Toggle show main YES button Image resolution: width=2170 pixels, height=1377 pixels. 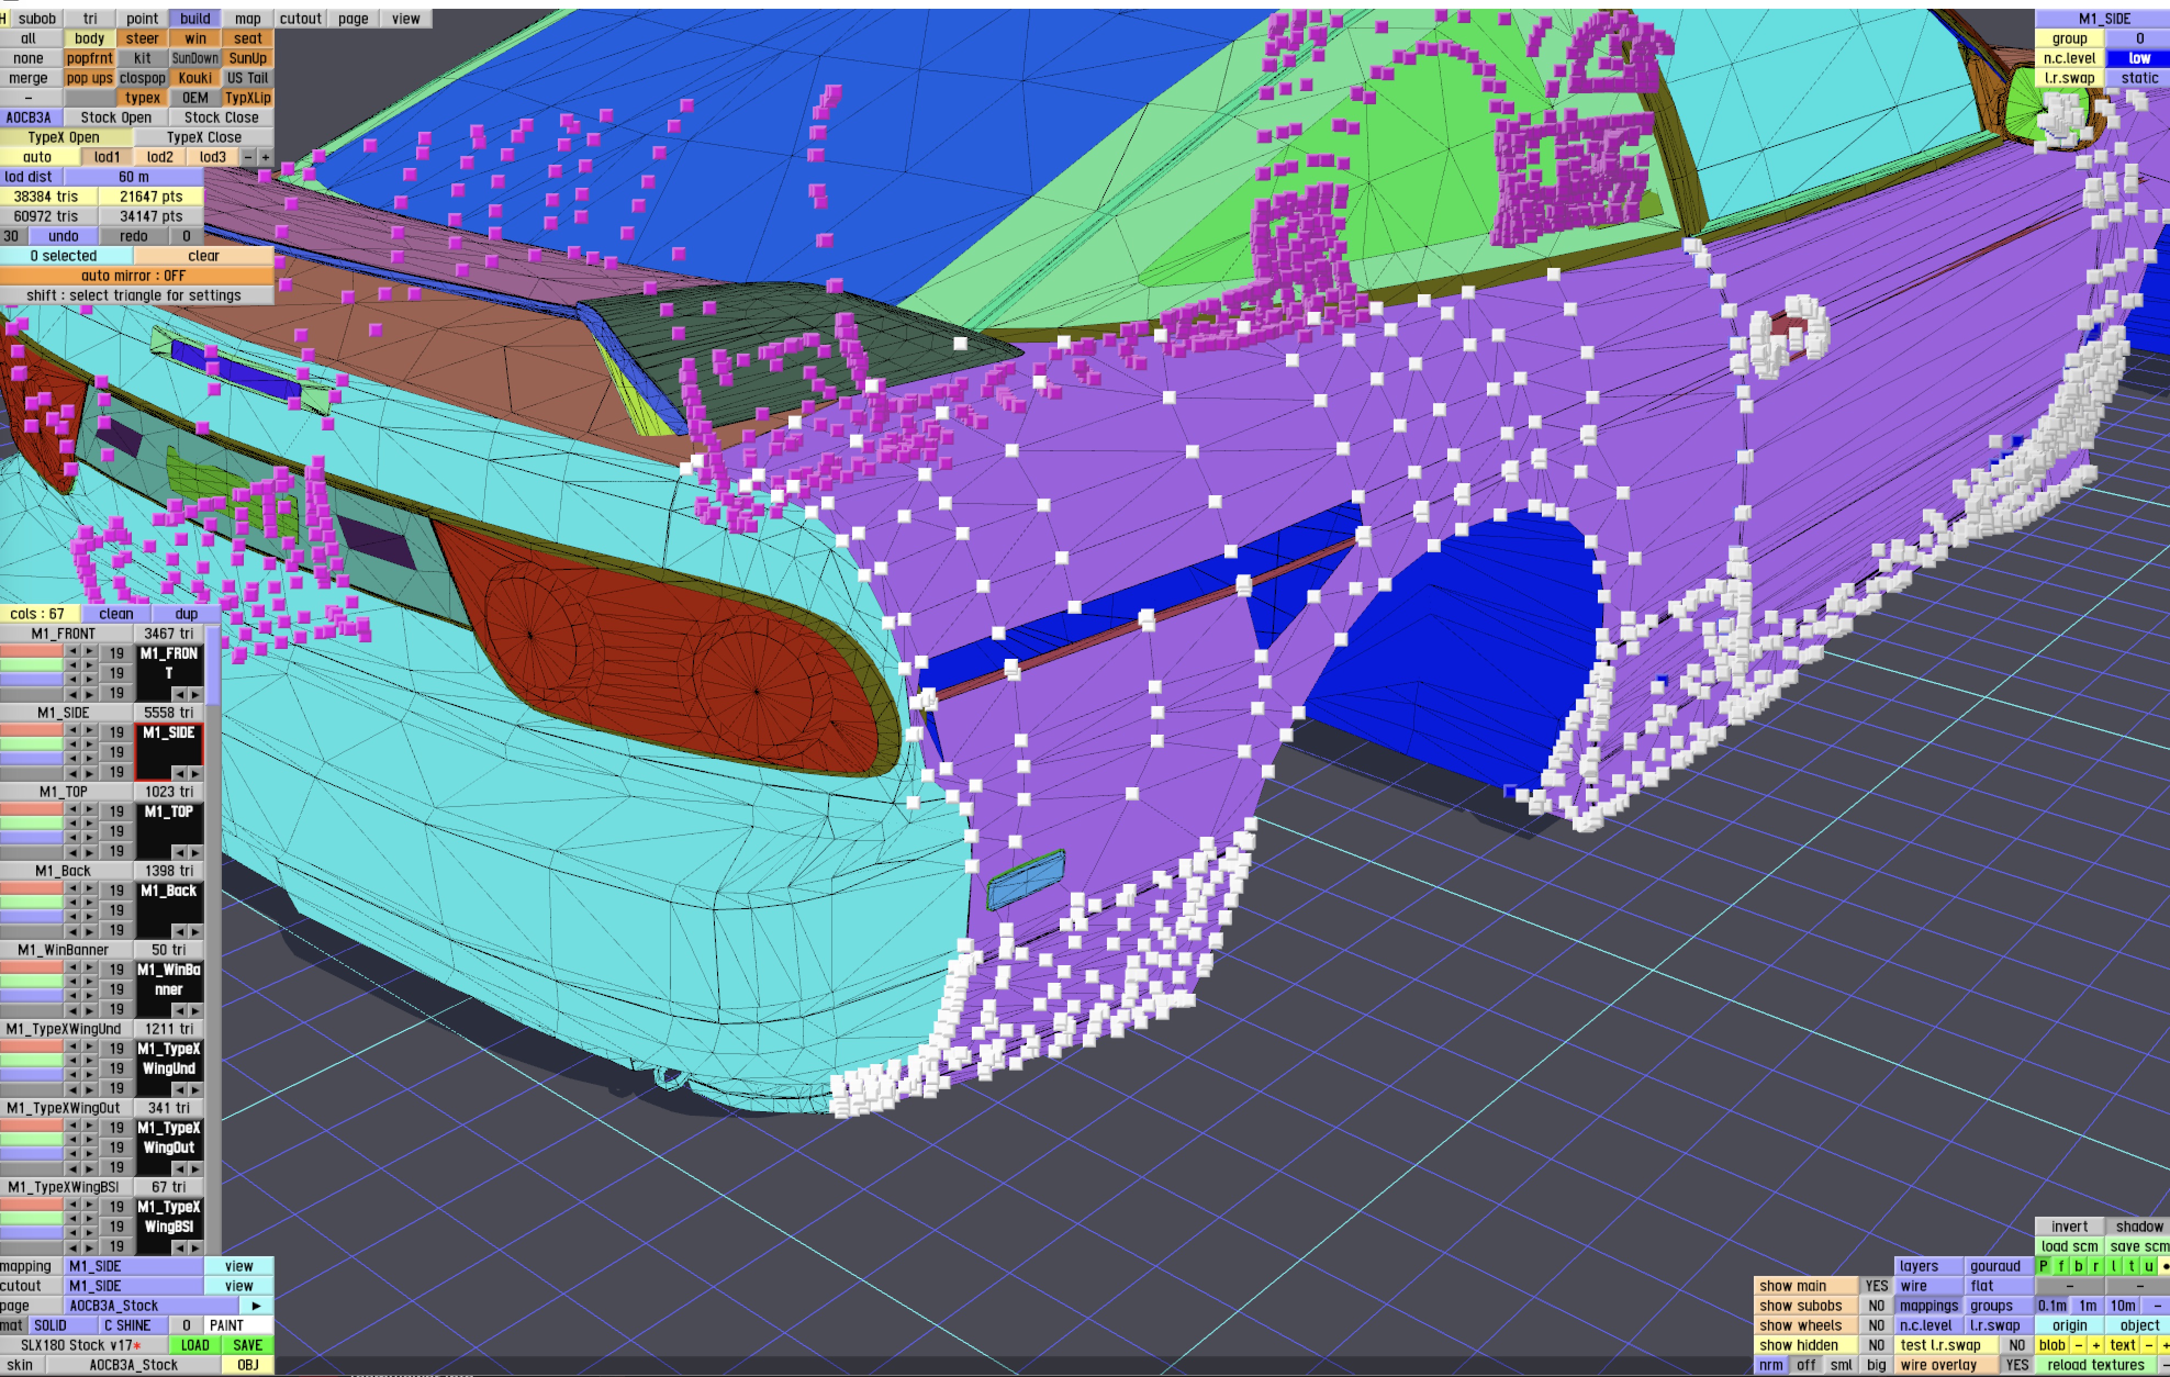[1876, 1286]
